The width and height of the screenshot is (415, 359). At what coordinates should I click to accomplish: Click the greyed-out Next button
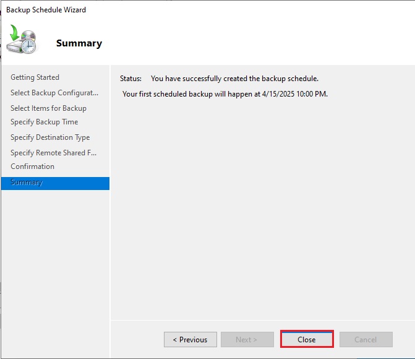point(246,339)
